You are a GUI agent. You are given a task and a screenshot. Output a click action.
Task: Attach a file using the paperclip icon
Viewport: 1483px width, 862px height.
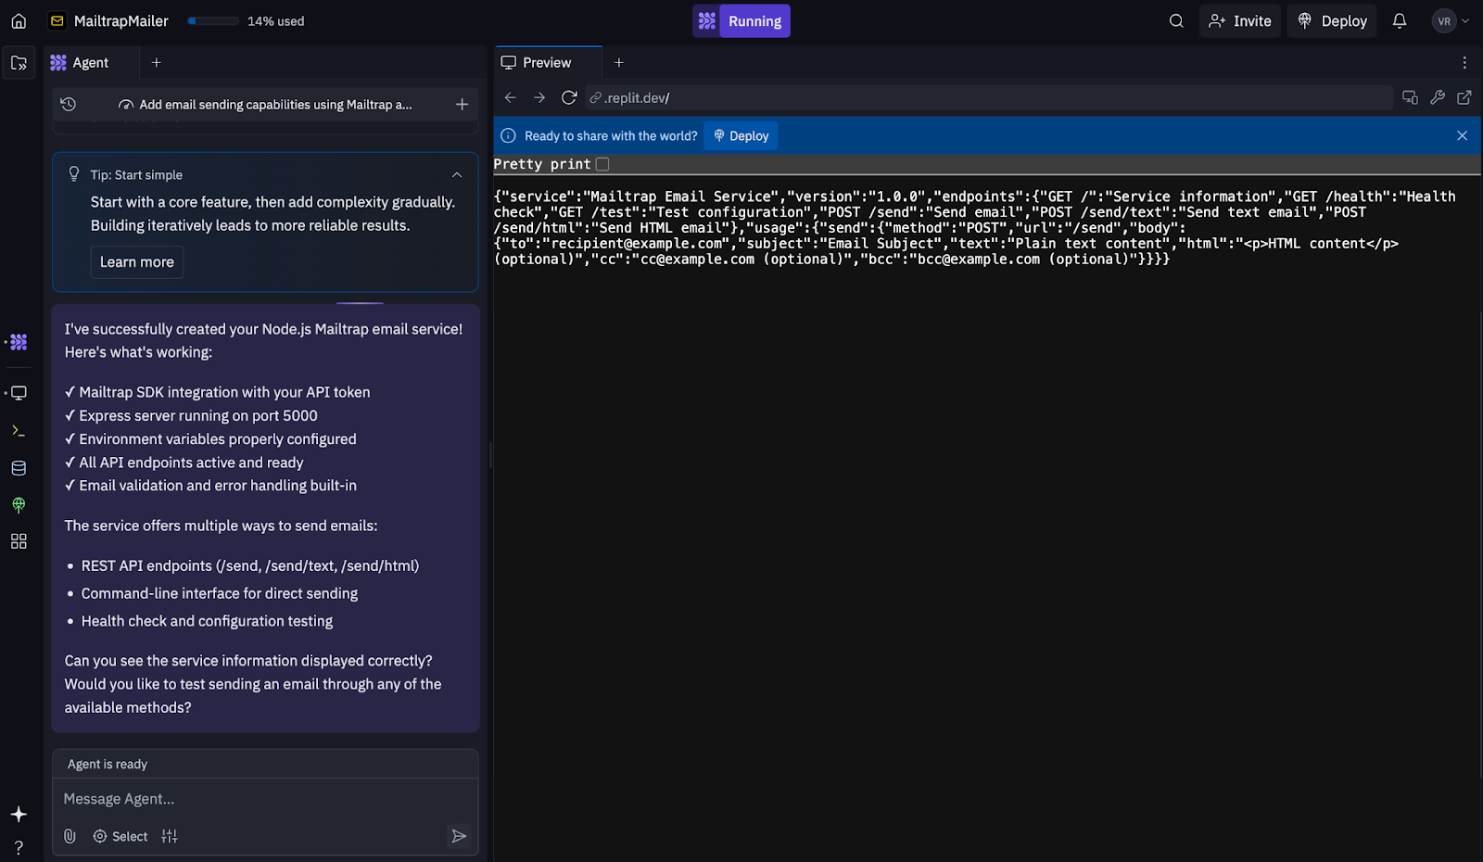[70, 836]
